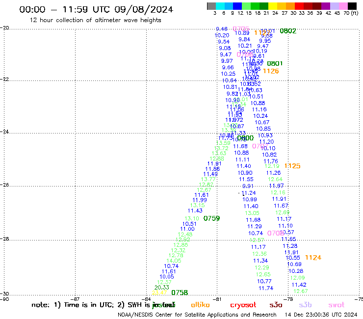Screen dimensions: 363x319
Task: Click the light green 15 ft legend swatch
Action: point(246,6)
